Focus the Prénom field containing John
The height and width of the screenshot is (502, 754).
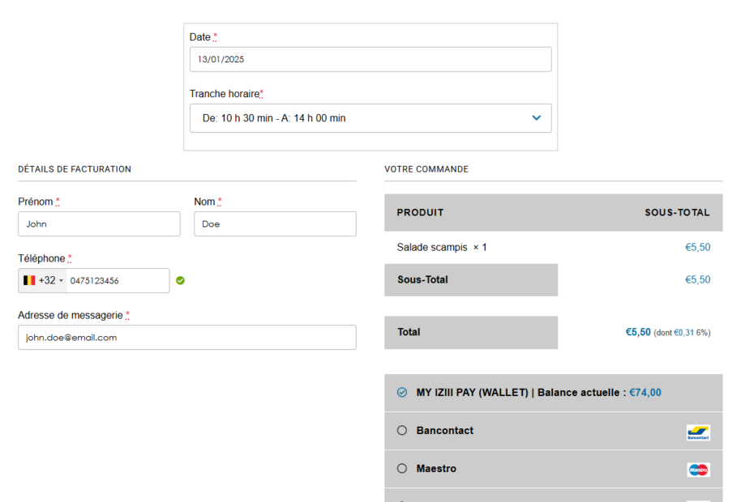click(99, 224)
